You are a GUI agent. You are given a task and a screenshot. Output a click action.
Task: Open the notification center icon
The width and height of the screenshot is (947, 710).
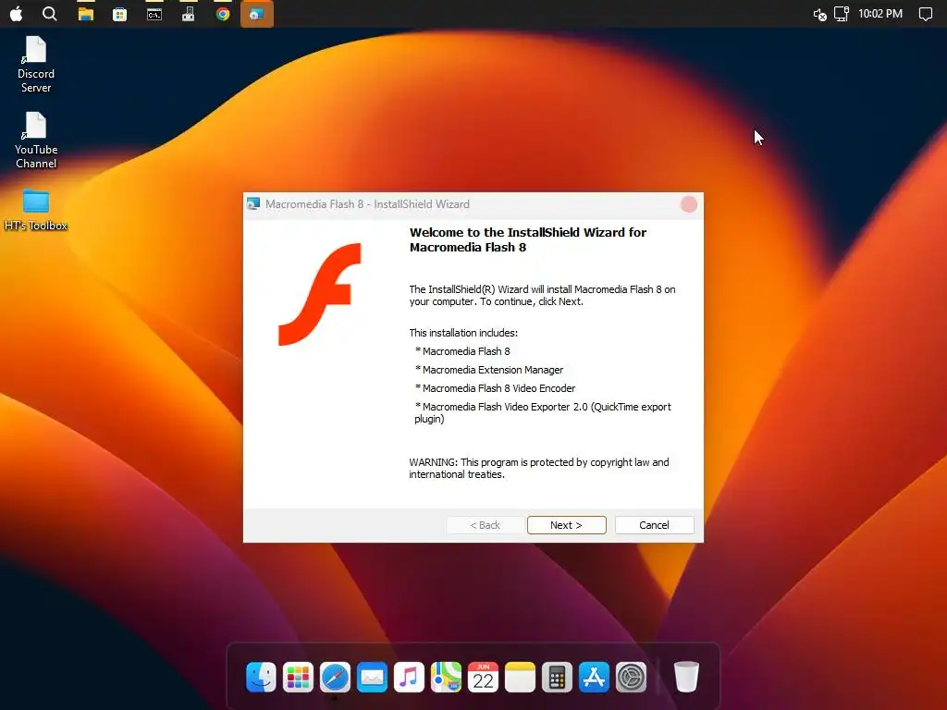[925, 14]
